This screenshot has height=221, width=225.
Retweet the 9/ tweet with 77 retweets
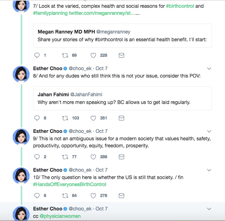click(x=65, y=157)
